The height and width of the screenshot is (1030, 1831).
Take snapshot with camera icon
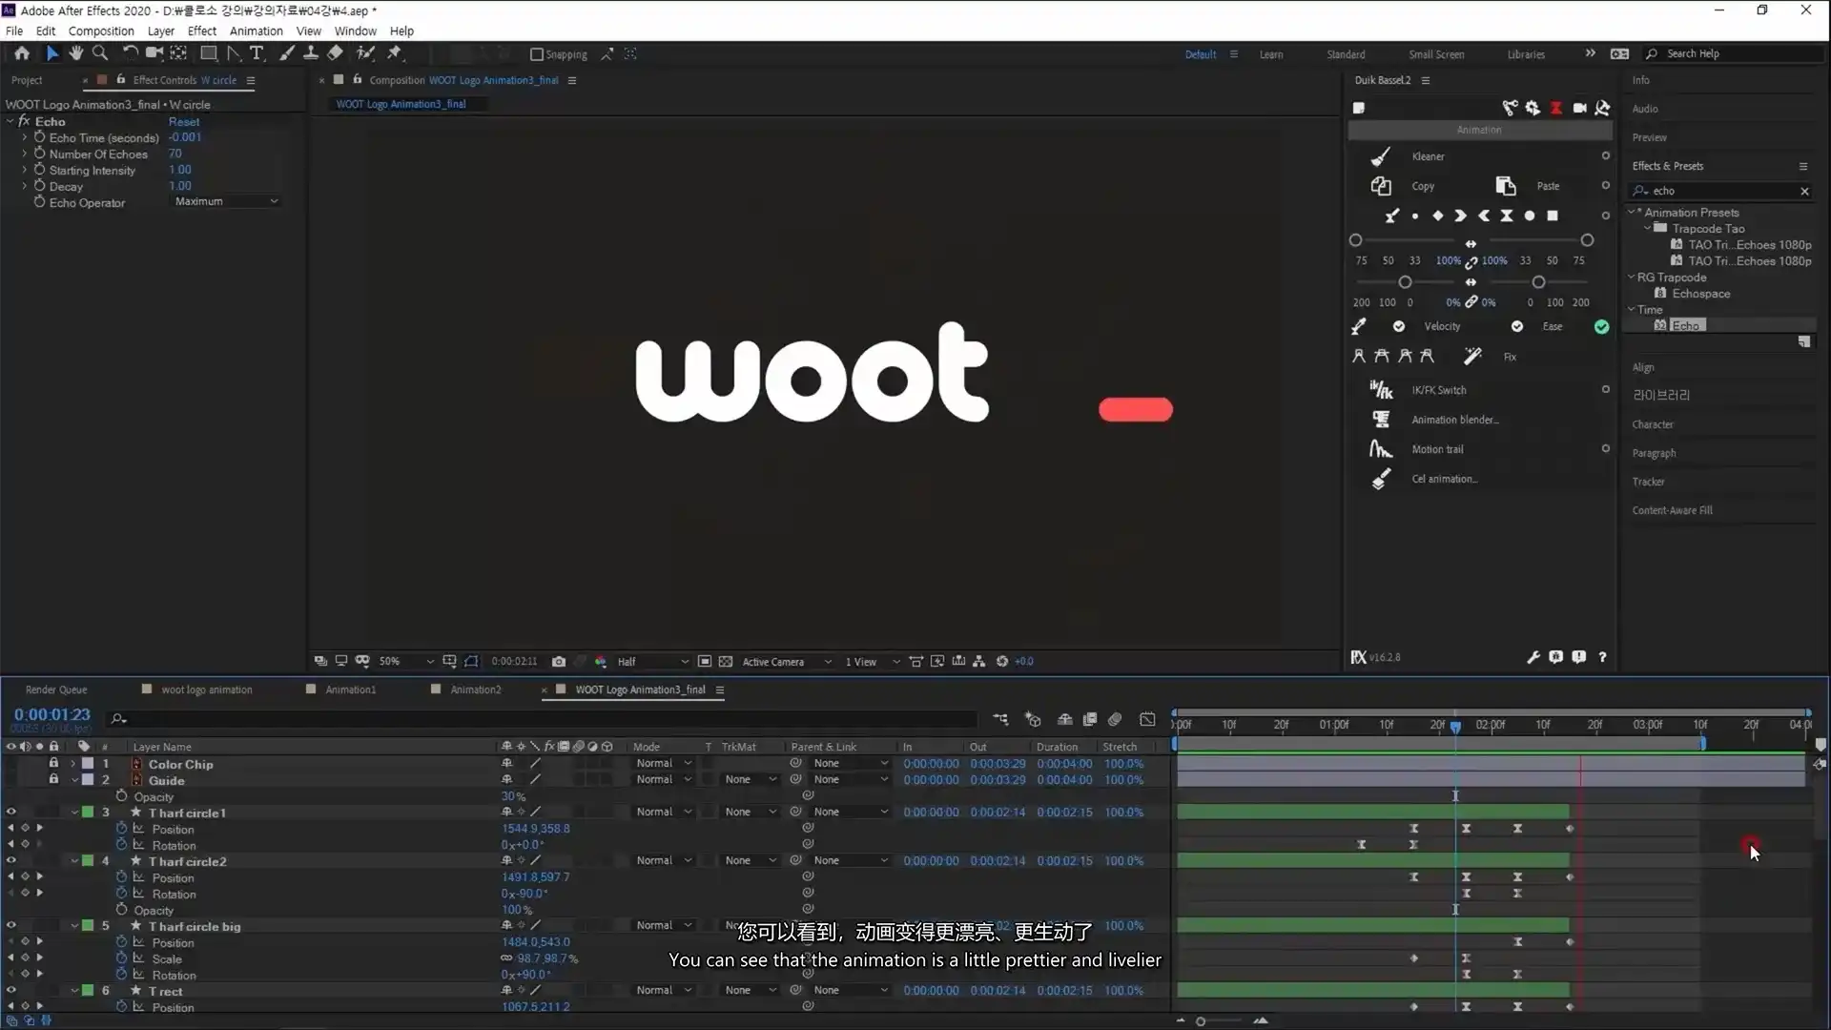559,661
